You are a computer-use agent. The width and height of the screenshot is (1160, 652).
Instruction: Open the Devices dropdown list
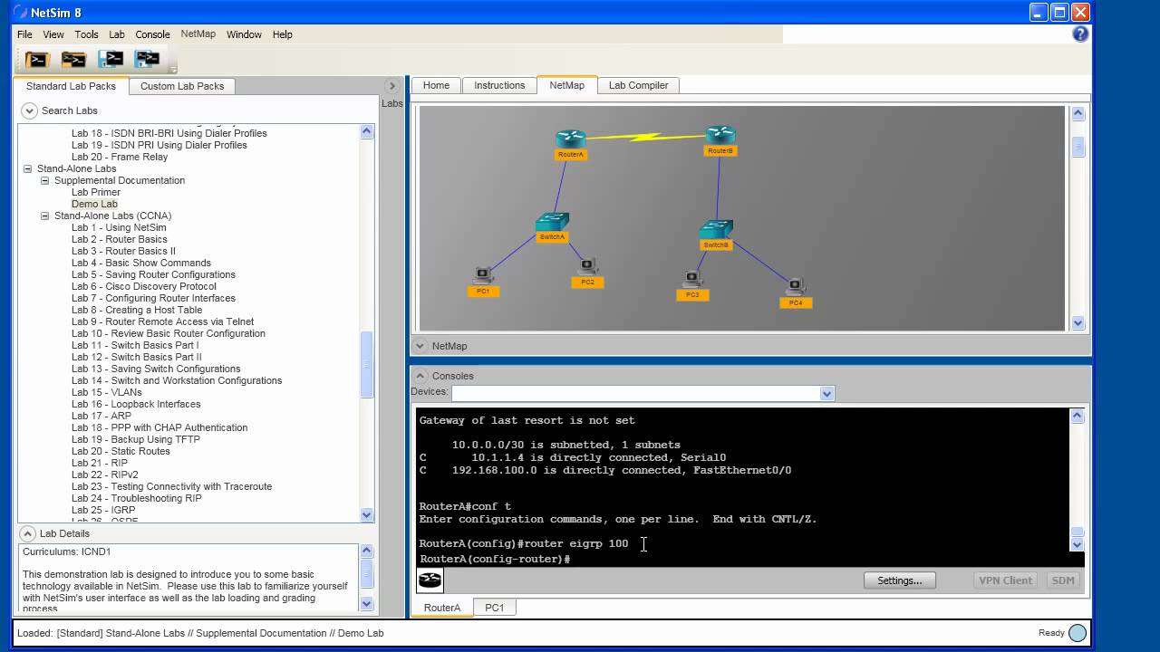coord(826,393)
